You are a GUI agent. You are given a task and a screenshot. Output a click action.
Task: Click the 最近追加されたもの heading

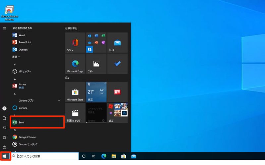(22, 28)
